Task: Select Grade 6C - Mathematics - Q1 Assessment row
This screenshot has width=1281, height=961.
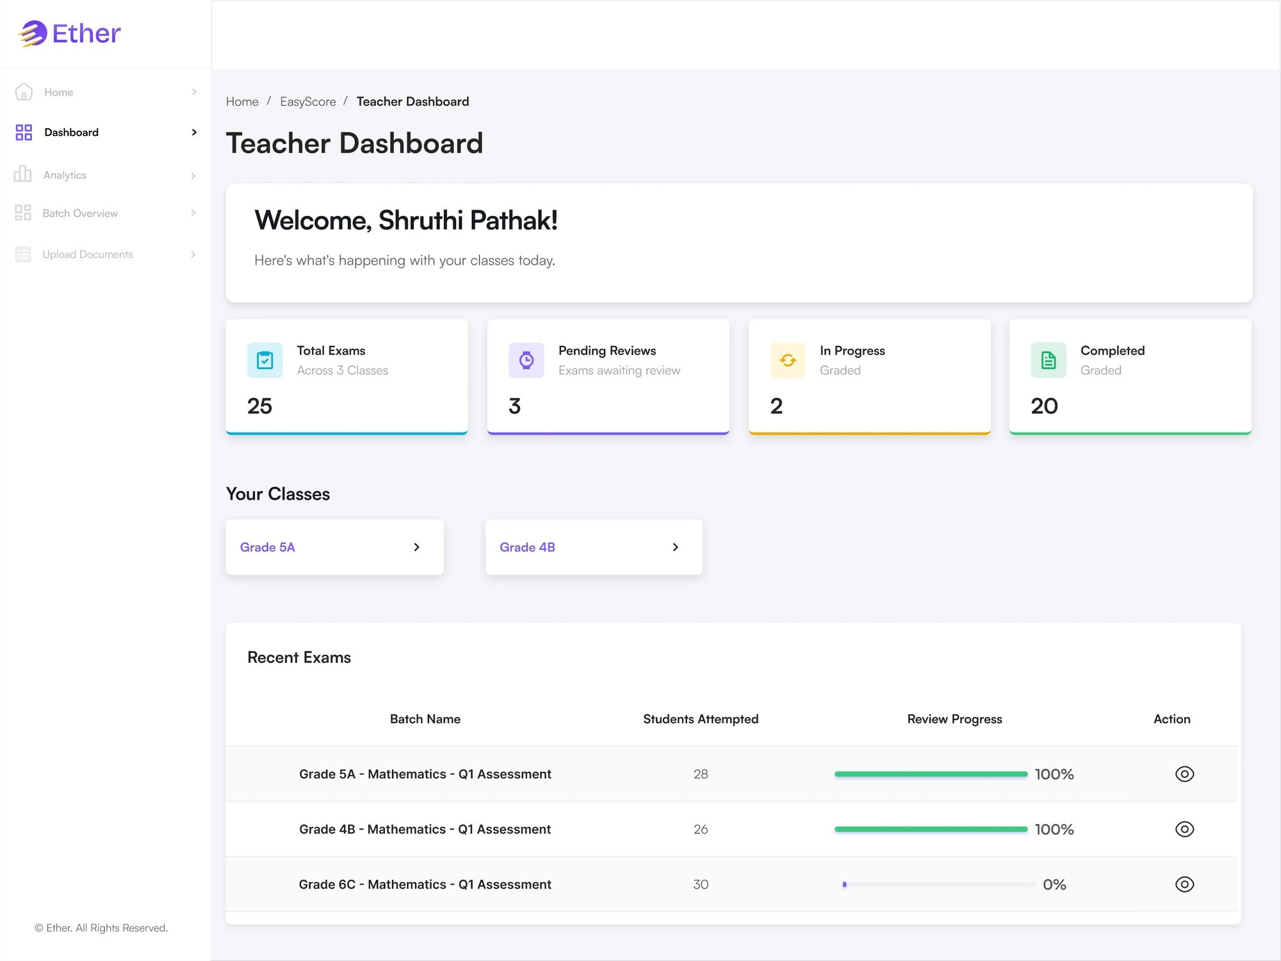Action: (x=731, y=884)
